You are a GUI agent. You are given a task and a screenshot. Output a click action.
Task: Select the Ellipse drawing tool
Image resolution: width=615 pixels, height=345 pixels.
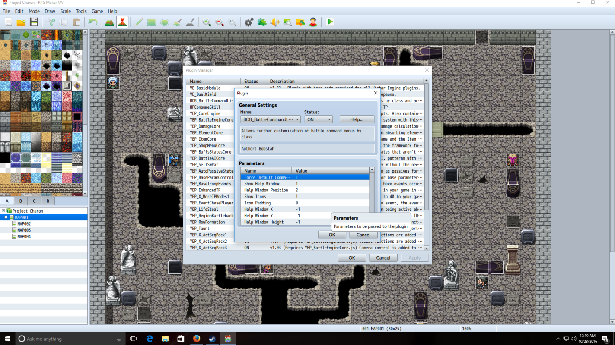coord(165,22)
